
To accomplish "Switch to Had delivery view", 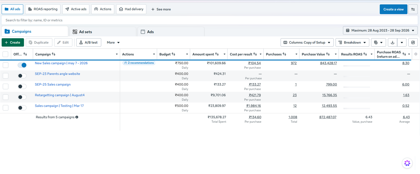I will [131, 9].
